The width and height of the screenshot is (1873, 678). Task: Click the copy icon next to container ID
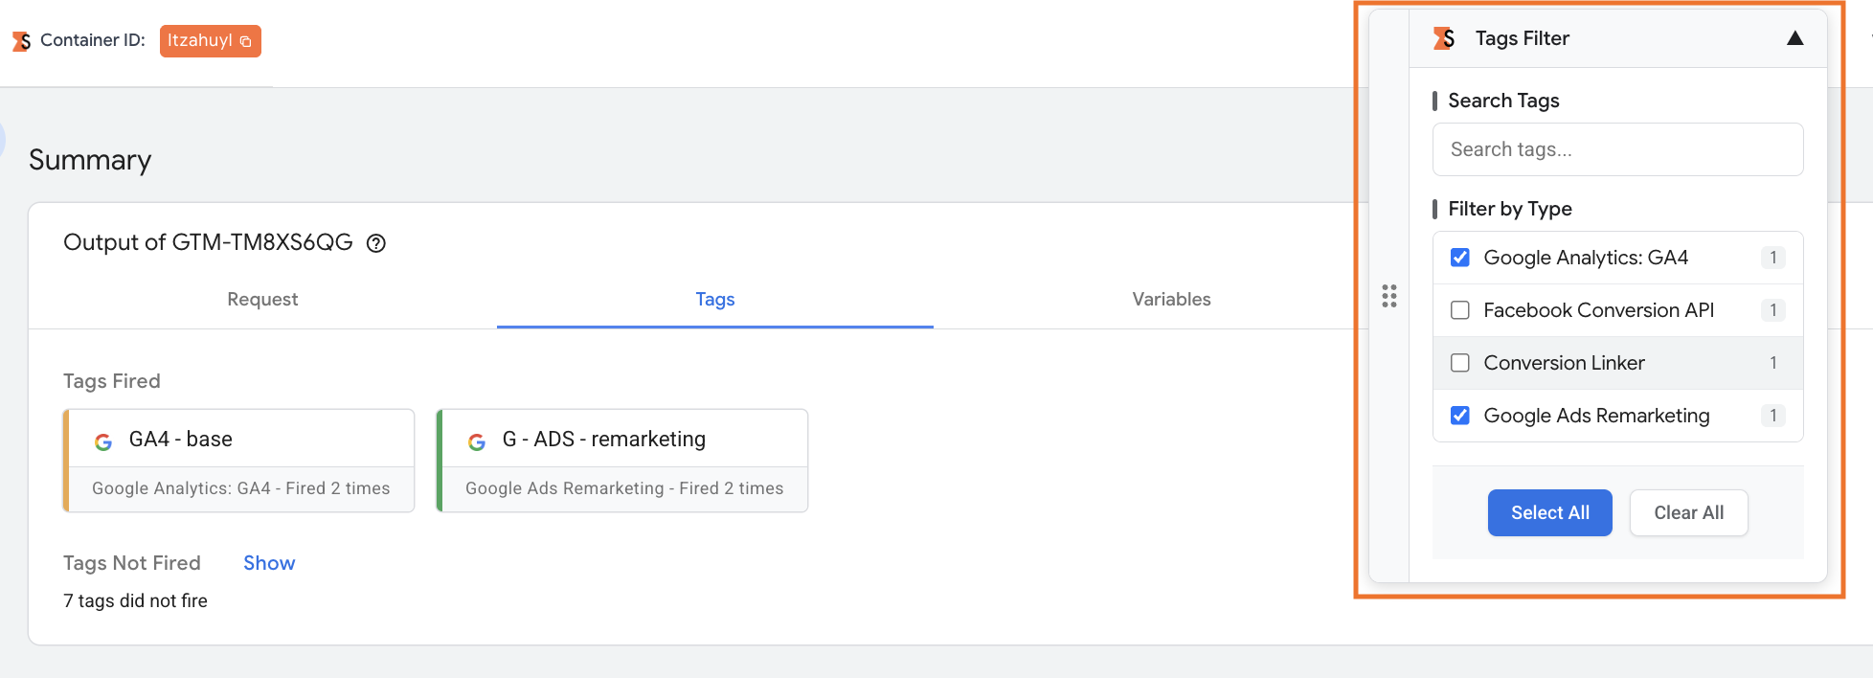coord(245,41)
